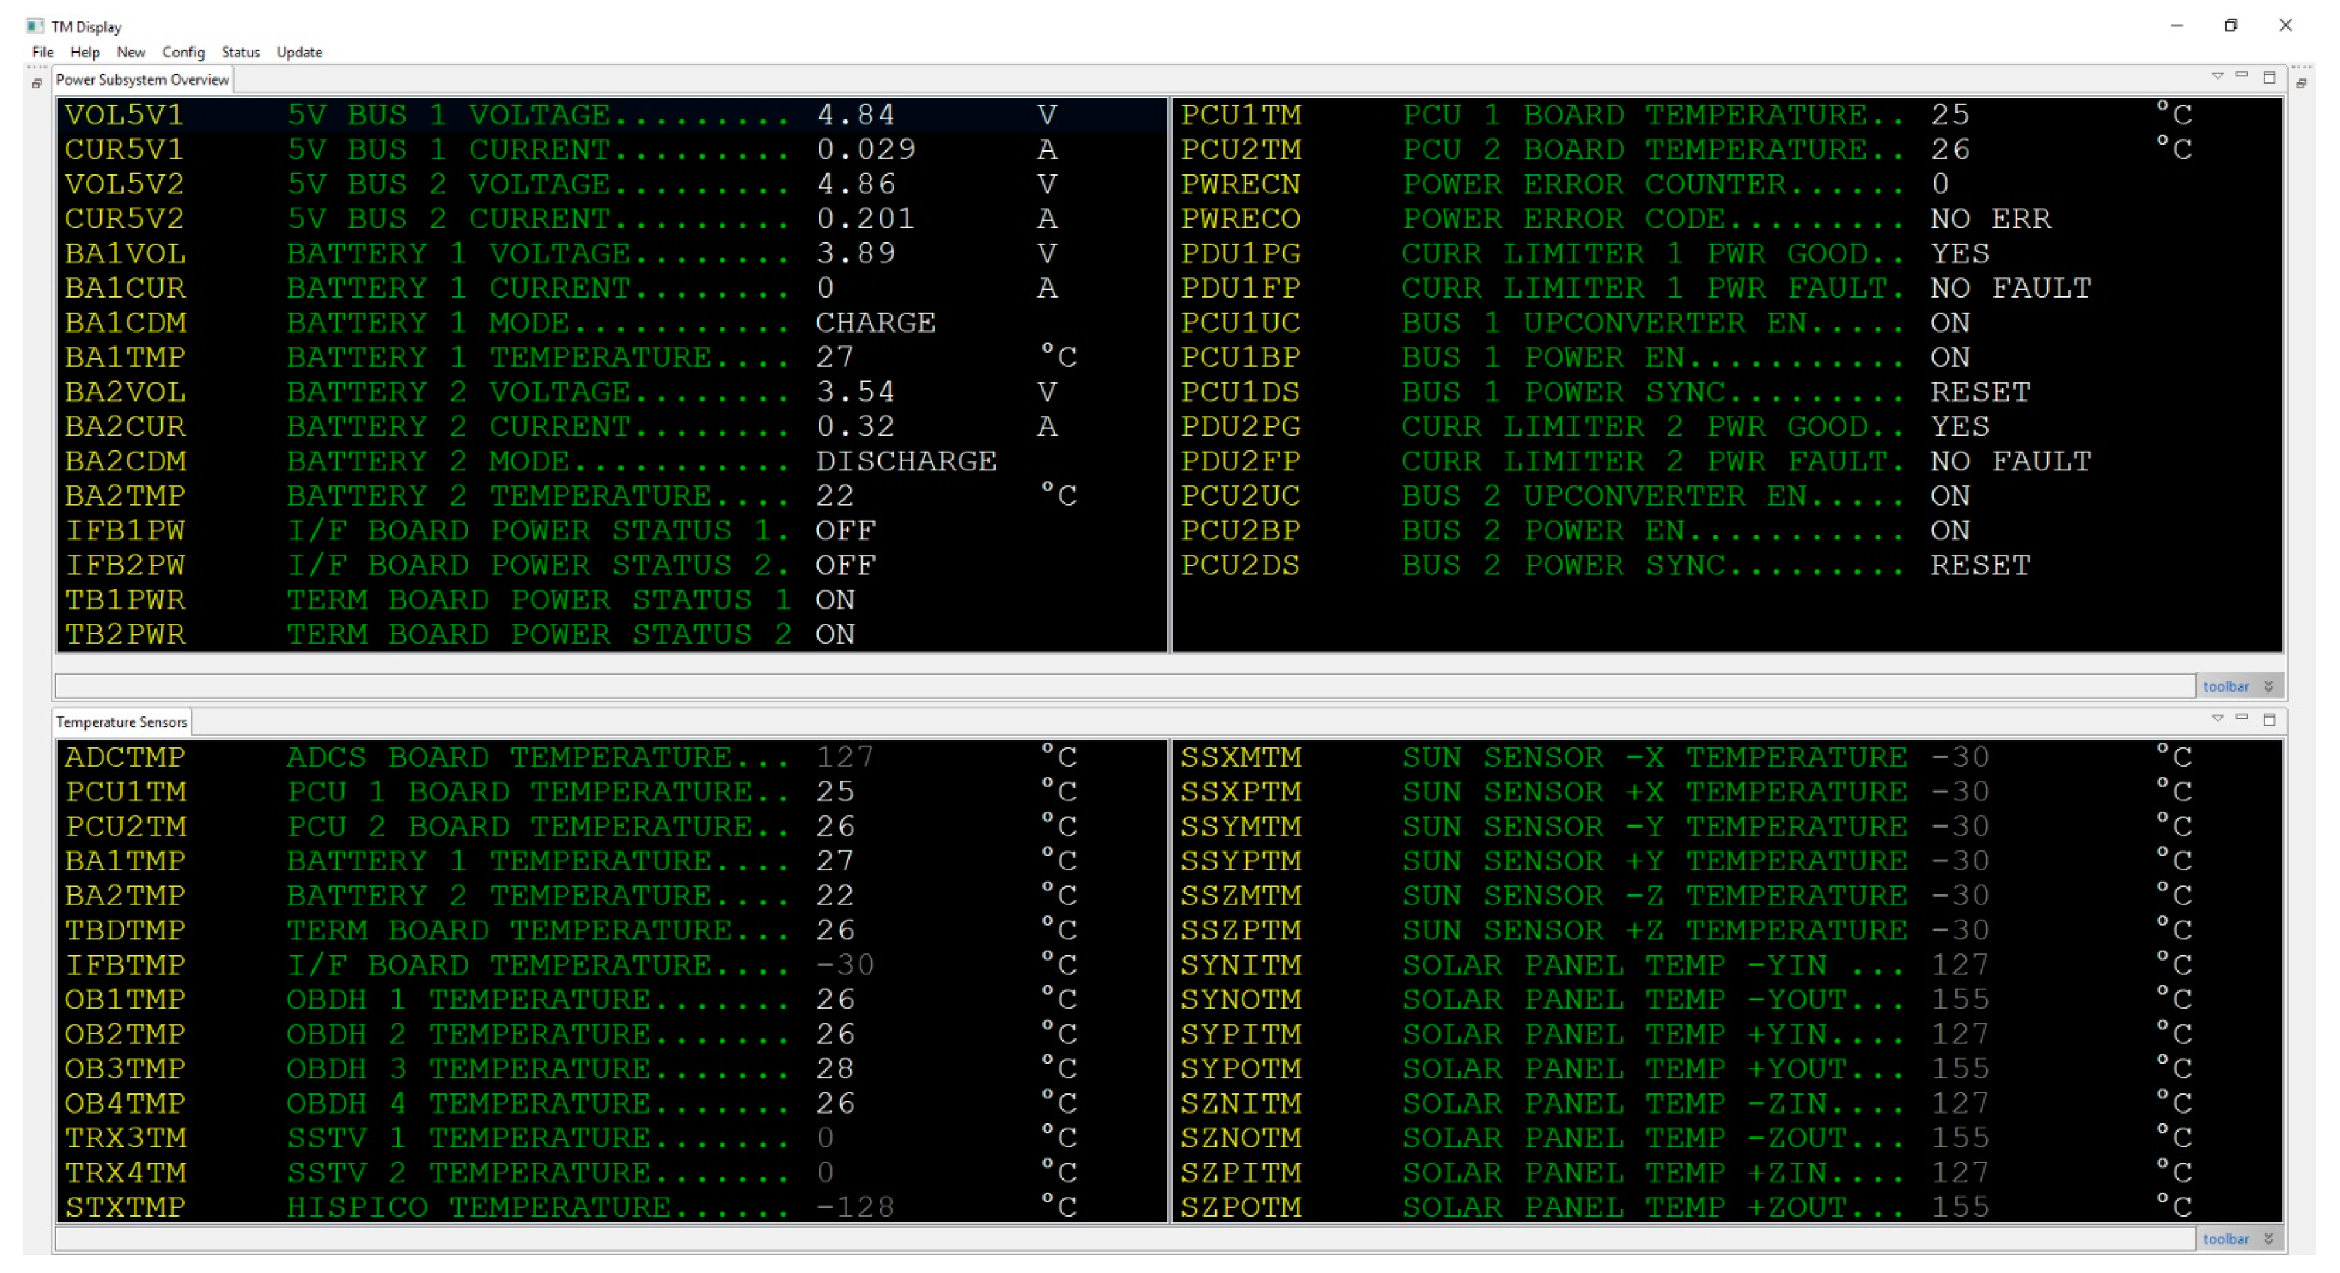Close the TM Display window

[x=2286, y=25]
